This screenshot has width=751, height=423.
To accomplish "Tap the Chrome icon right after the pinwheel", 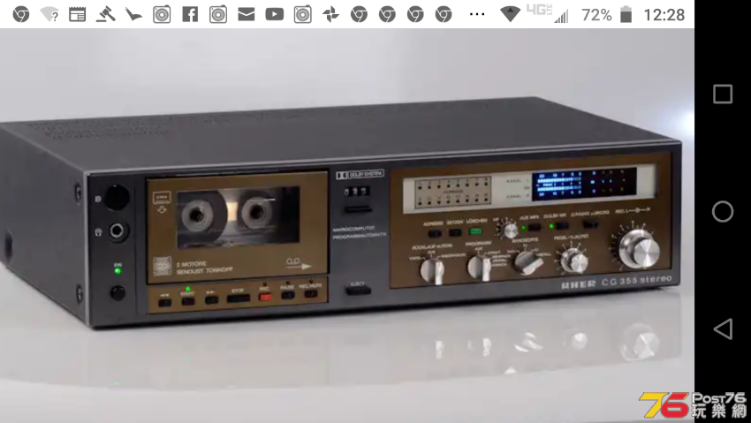I will [359, 14].
